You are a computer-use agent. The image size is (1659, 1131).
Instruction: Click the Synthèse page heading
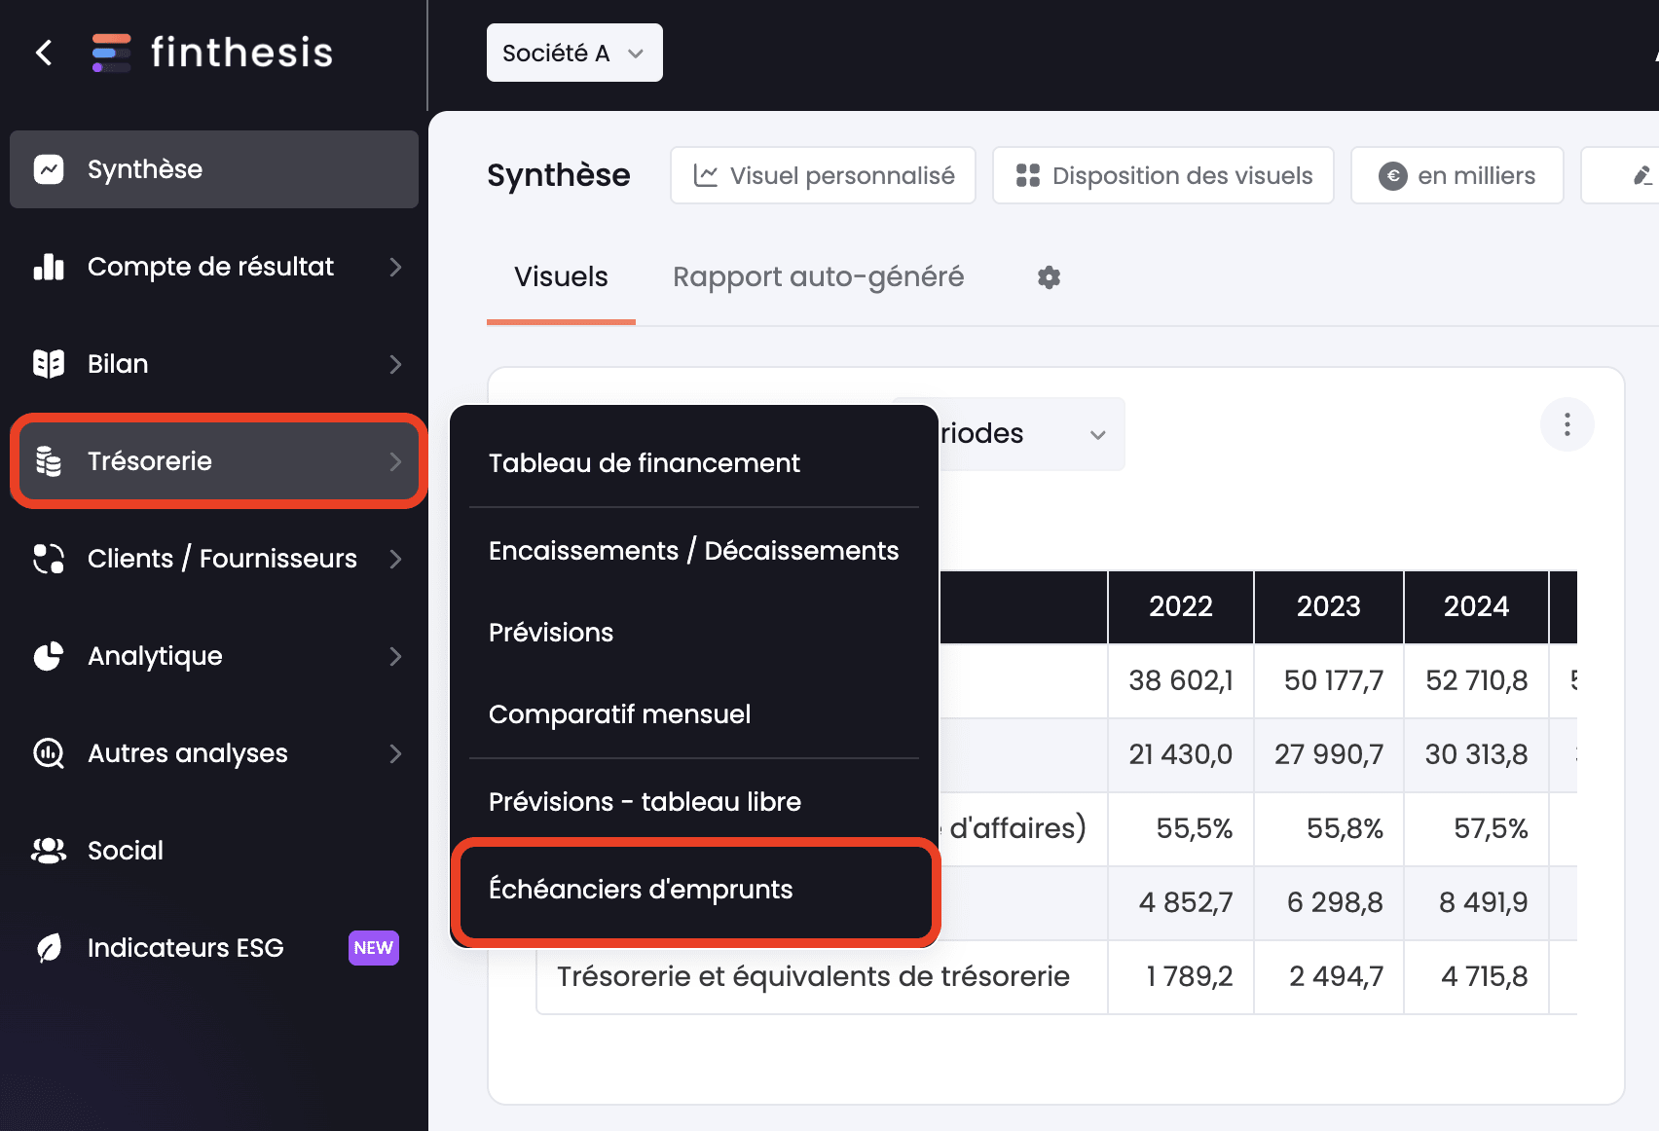pos(559,175)
